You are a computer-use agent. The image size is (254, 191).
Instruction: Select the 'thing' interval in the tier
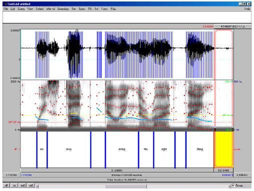point(200,149)
